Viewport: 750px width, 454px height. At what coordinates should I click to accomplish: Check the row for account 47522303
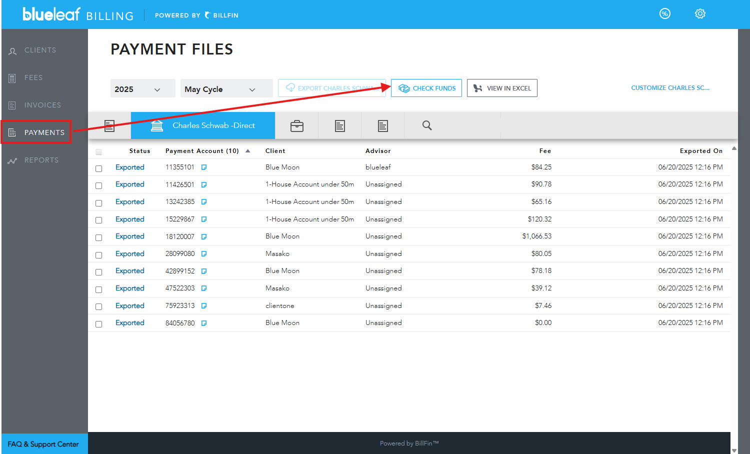(x=98, y=289)
